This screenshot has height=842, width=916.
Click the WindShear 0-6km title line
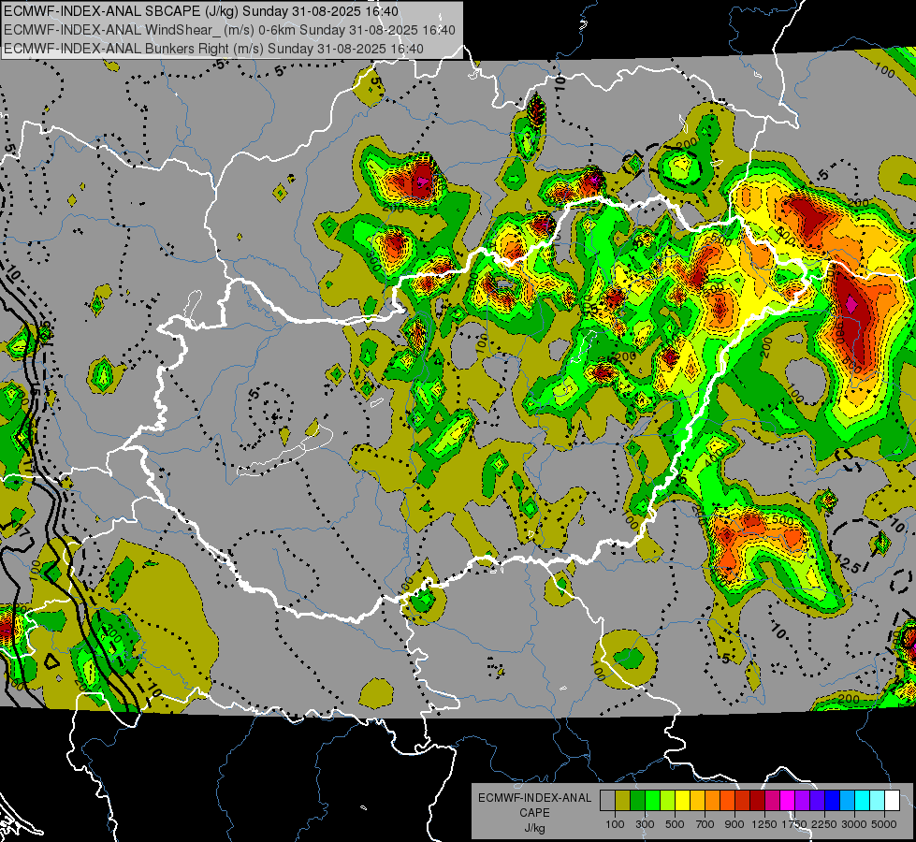click(x=229, y=30)
